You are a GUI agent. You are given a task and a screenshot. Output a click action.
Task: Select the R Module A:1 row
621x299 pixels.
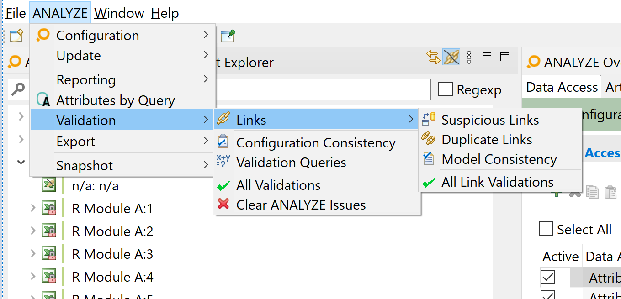pyautogui.click(x=112, y=209)
